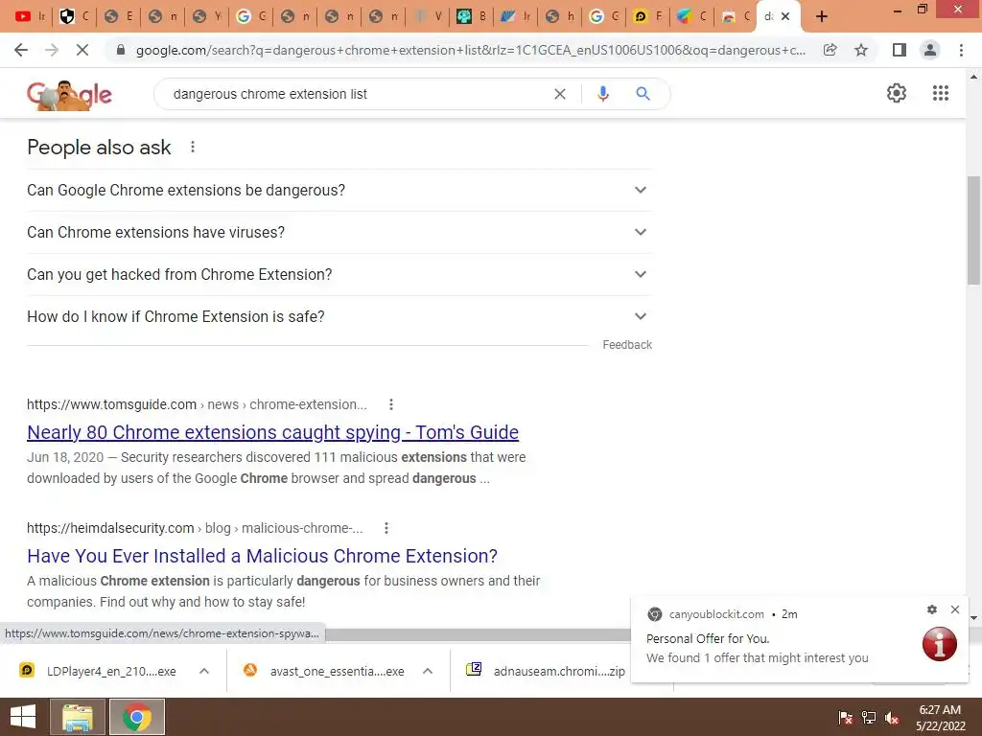This screenshot has width=982, height=736.
Task: Click the Feedback link
Action: click(627, 345)
